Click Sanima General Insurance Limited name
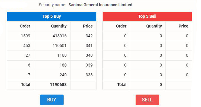 click(100, 5)
